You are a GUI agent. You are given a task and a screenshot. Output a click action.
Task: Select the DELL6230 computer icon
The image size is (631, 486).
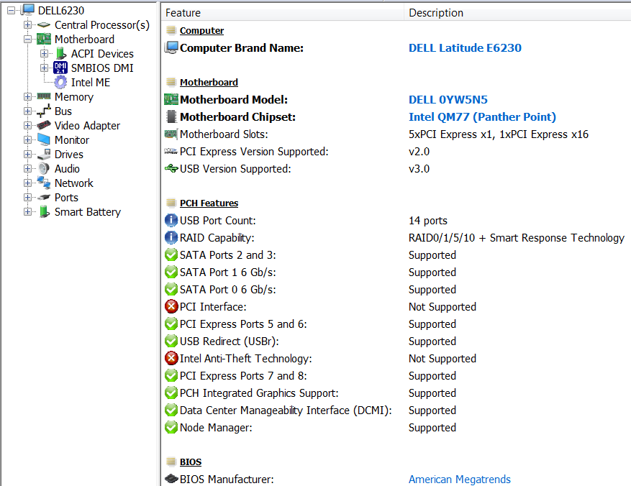[28, 11]
